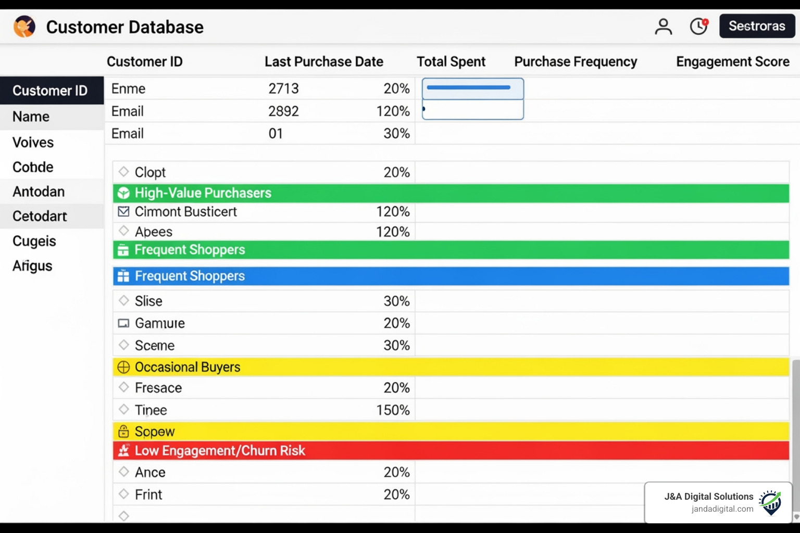Select Name in the sidebar
Viewport: 800px width, 533px height.
(52, 117)
